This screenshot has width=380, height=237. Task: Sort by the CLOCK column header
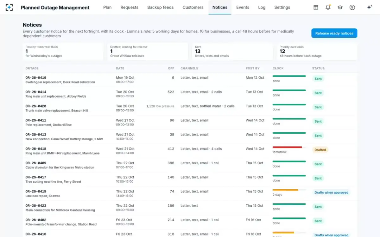tap(278, 68)
